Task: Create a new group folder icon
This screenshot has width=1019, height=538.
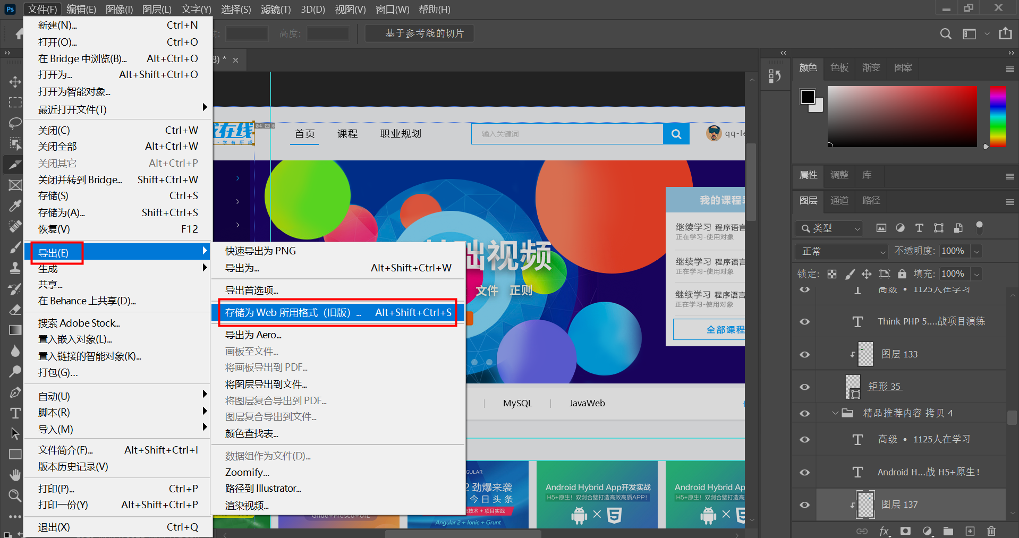Action: click(x=948, y=531)
